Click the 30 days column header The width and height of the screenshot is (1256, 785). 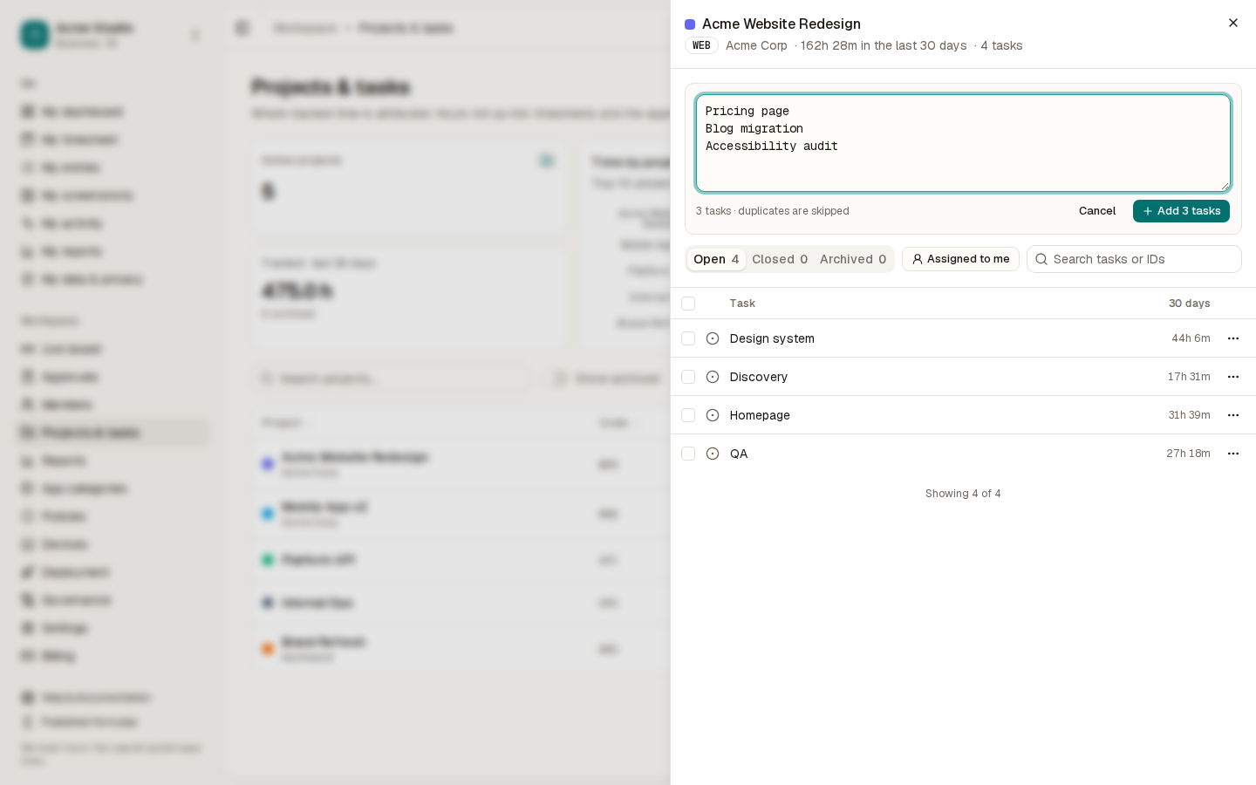tap(1189, 304)
